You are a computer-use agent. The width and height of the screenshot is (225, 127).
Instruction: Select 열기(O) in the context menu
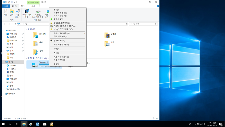pos(67,10)
